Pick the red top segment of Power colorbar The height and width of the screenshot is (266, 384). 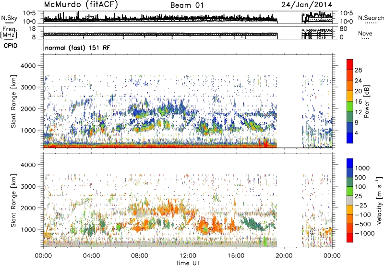[350, 65]
